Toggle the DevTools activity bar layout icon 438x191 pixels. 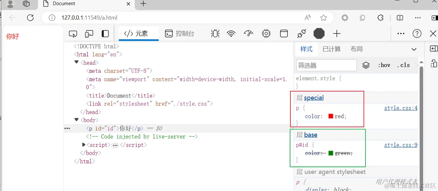105,33
